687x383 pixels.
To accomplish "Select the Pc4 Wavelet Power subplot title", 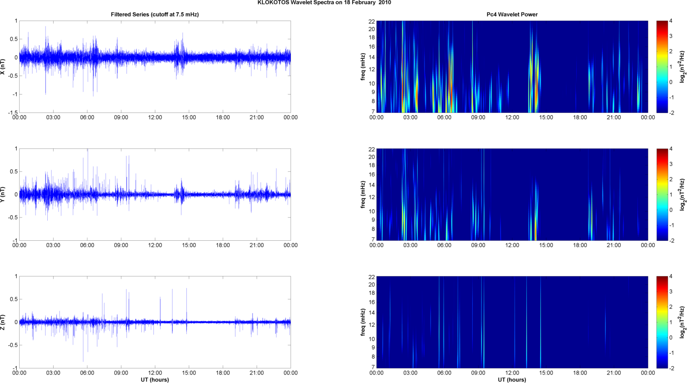I will click(x=512, y=14).
